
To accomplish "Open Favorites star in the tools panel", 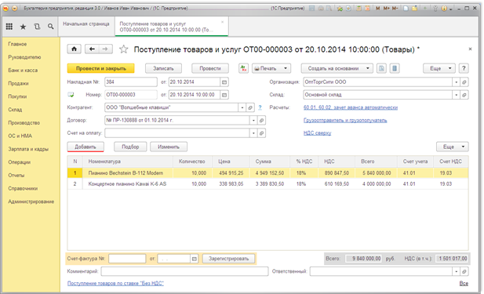I will pyautogui.click(x=24, y=27).
